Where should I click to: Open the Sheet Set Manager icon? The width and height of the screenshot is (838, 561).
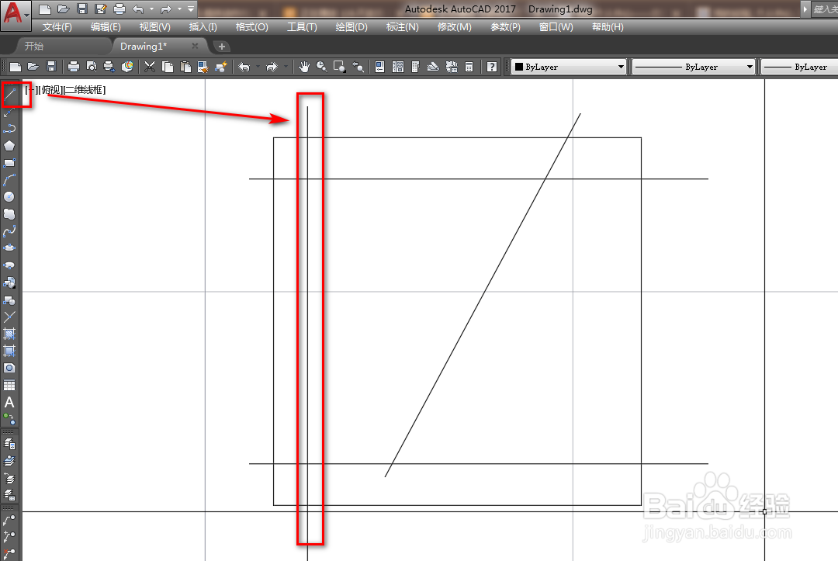[433, 67]
